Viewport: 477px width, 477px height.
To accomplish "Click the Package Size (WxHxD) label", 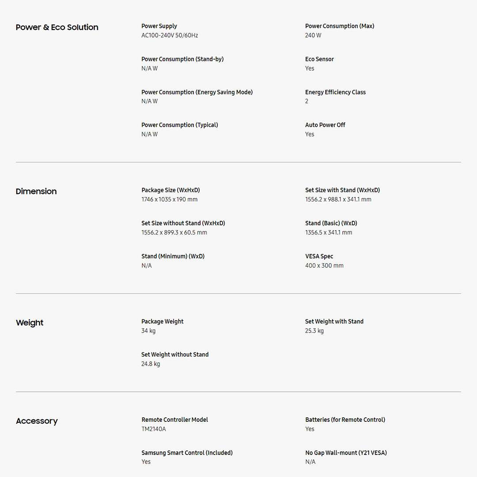I will click(170, 190).
